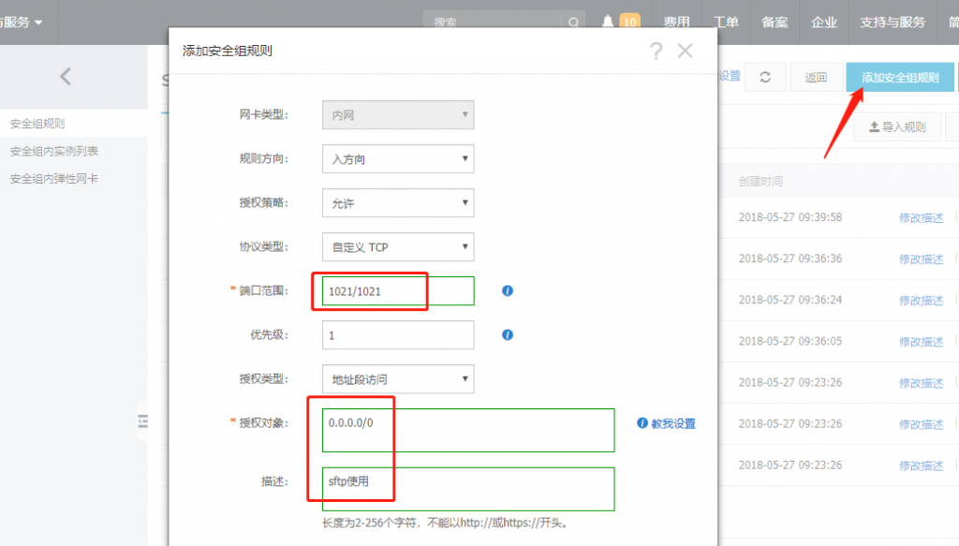This screenshot has width=959, height=546.
Task: Open the 授权策略 dropdown
Action: 397,203
